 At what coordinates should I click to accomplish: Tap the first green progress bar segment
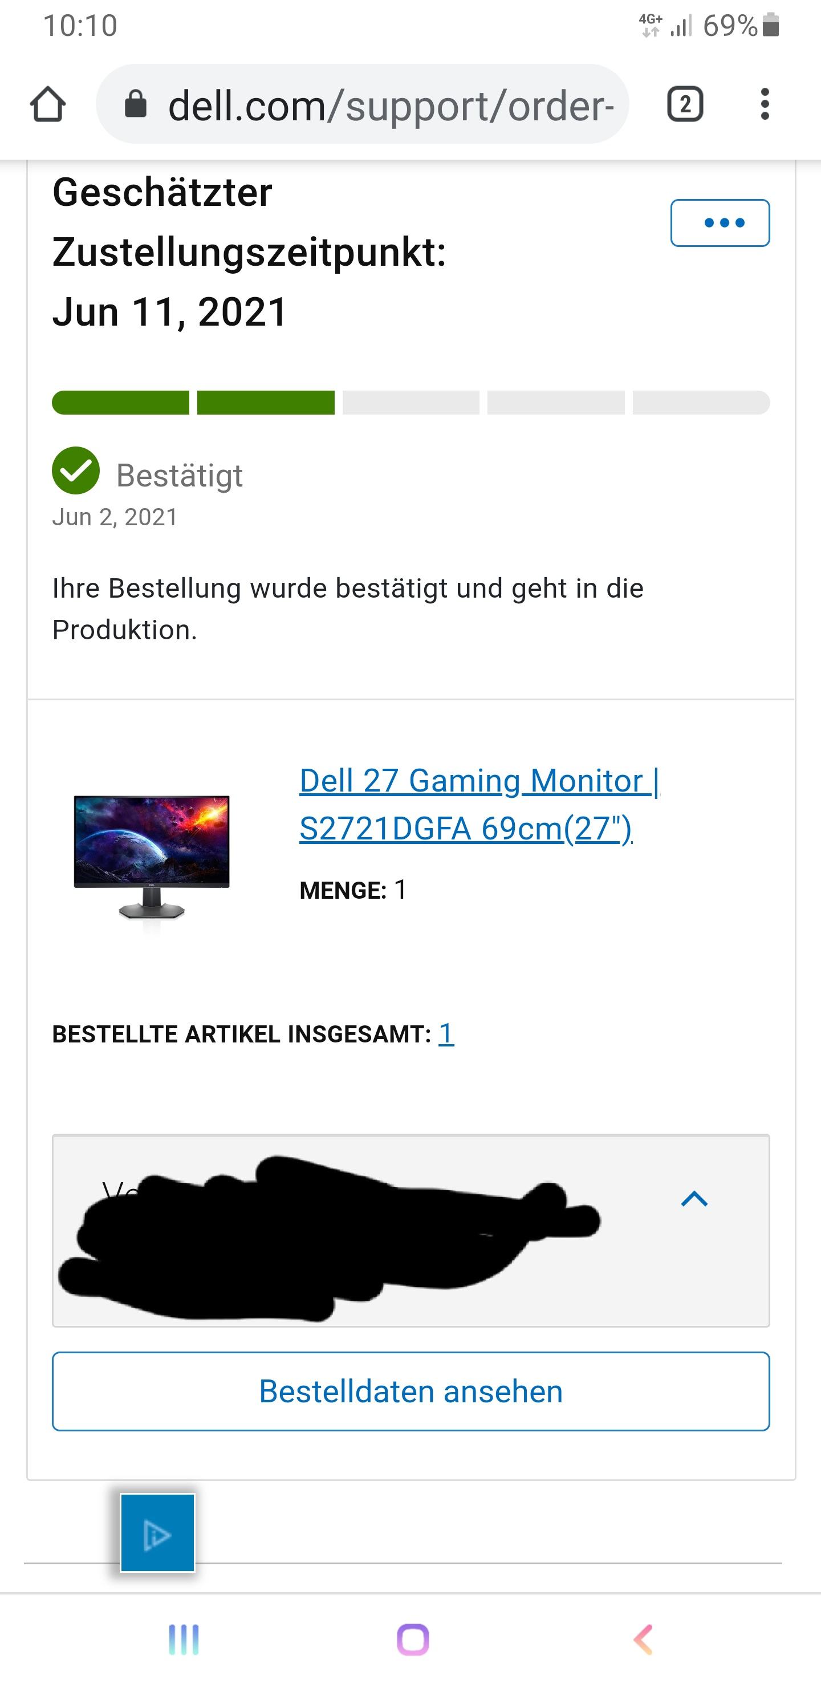[120, 403]
